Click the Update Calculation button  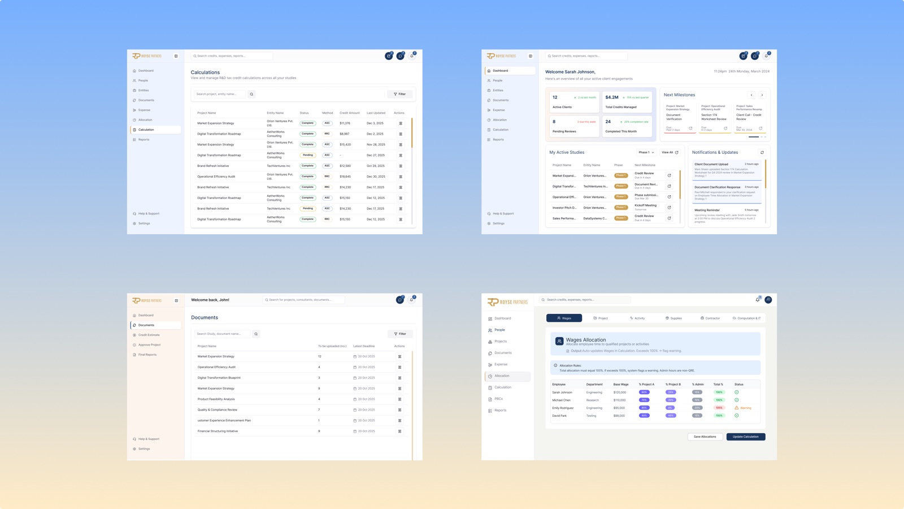[746, 437]
